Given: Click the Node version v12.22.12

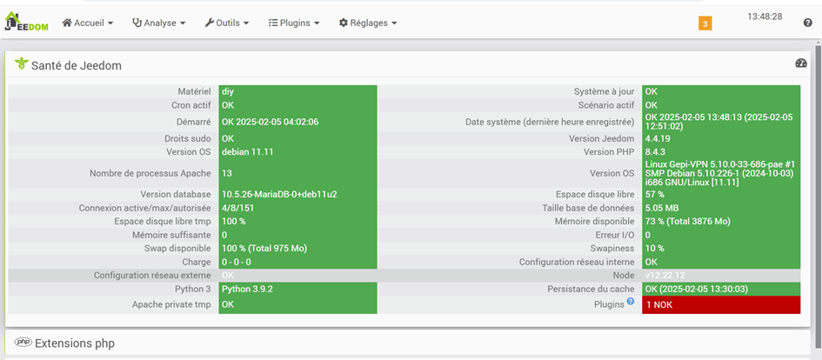Looking at the screenshot, I should click(x=665, y=276).
